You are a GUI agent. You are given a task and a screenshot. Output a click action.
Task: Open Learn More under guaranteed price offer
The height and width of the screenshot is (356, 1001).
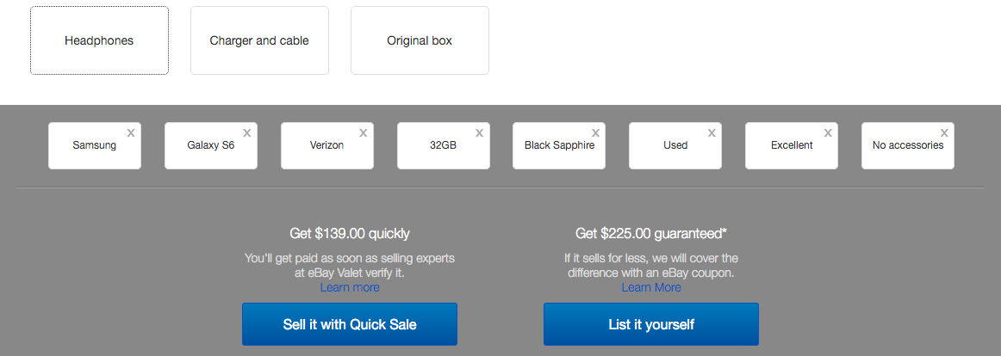pos(651,287)
